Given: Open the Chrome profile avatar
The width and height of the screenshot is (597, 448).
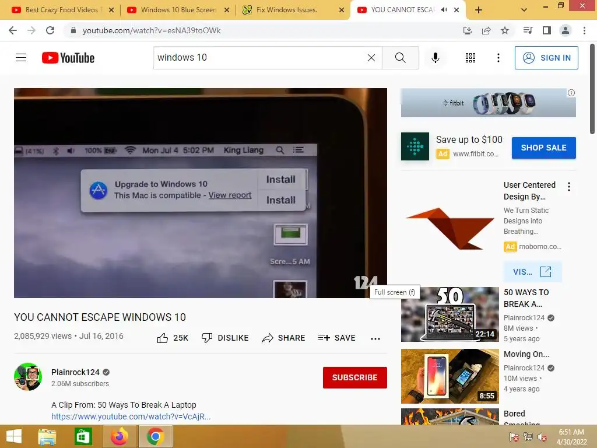Looking at the screenshot, I should tap(566, 30).
